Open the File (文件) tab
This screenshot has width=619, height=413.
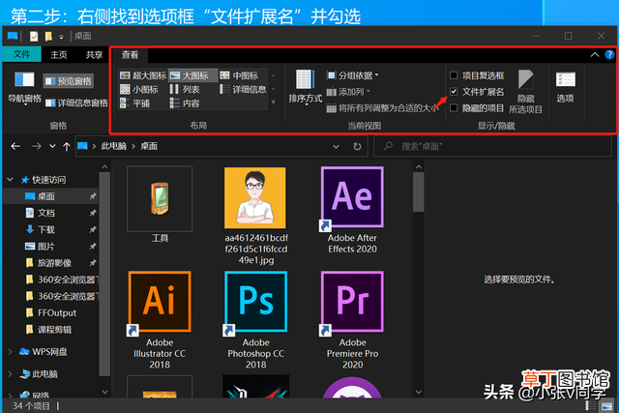(x=21, y=54)
